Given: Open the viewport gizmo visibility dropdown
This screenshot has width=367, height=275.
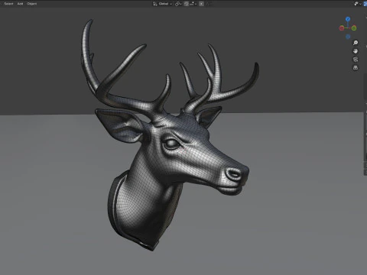Looking at the screenshot, I should pyautogui.click(x=358, y=4).
